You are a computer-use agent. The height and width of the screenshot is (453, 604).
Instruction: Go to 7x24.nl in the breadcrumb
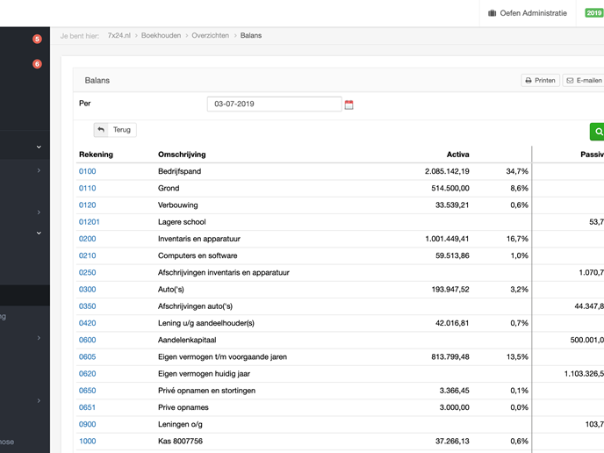click(x=119, y=36)
